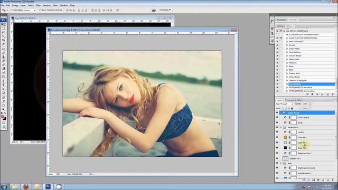Expand the Cream Please action
This screenshot has width=338, height=190.
point(287,49)
